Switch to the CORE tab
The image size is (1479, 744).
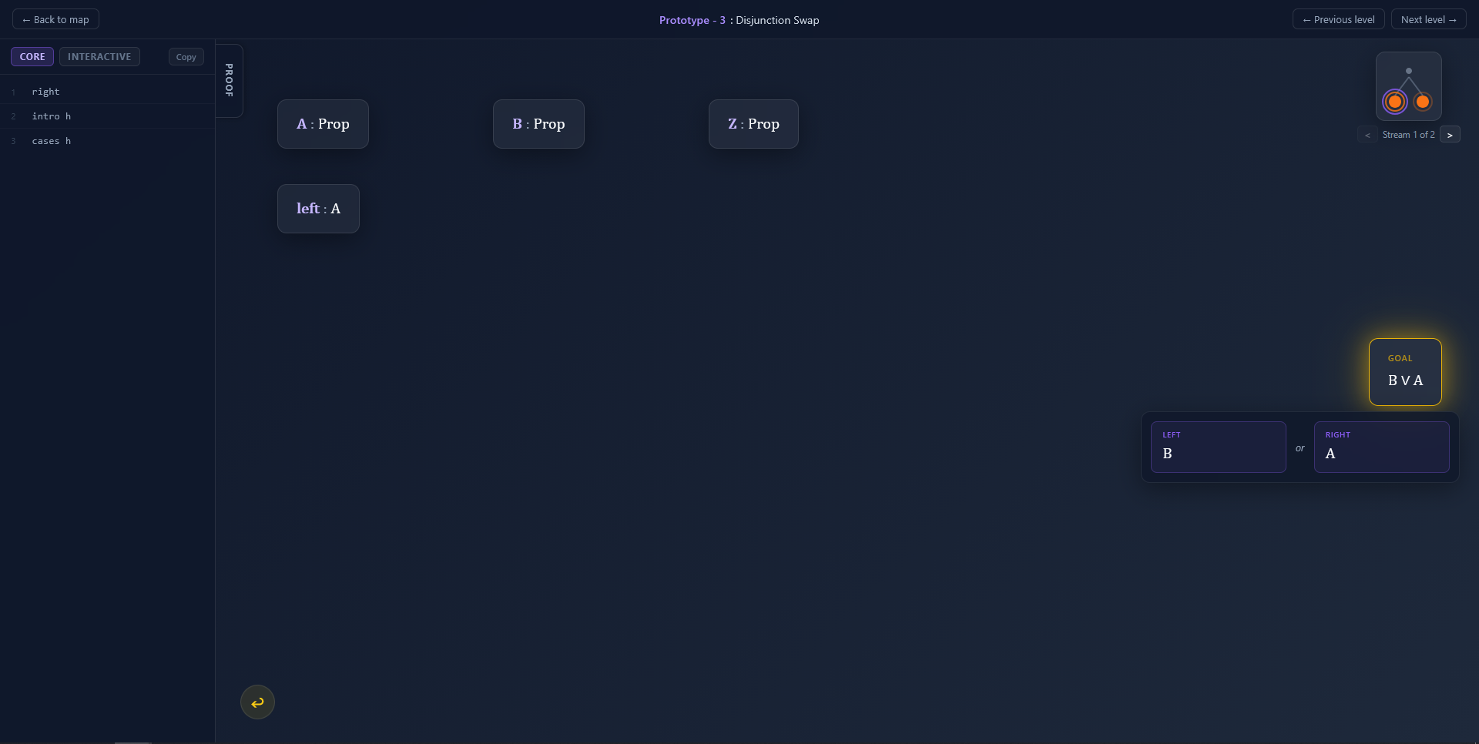click(32, 57)
